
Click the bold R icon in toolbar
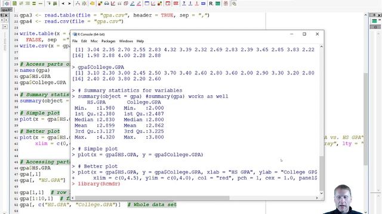[x=211, y=4]
